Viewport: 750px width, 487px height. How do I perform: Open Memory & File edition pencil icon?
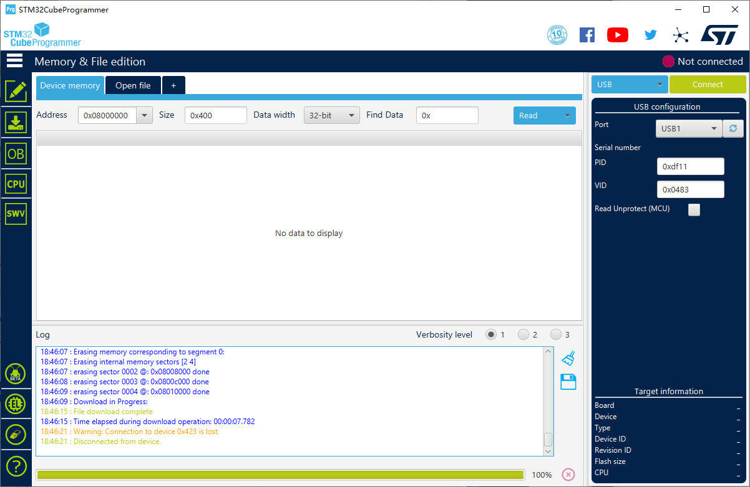[16, 92]
